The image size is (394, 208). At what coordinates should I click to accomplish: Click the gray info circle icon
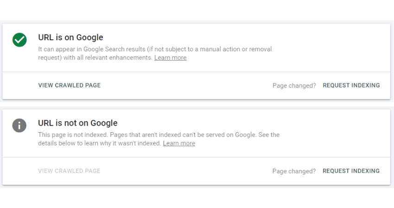[x=19, y=125]
